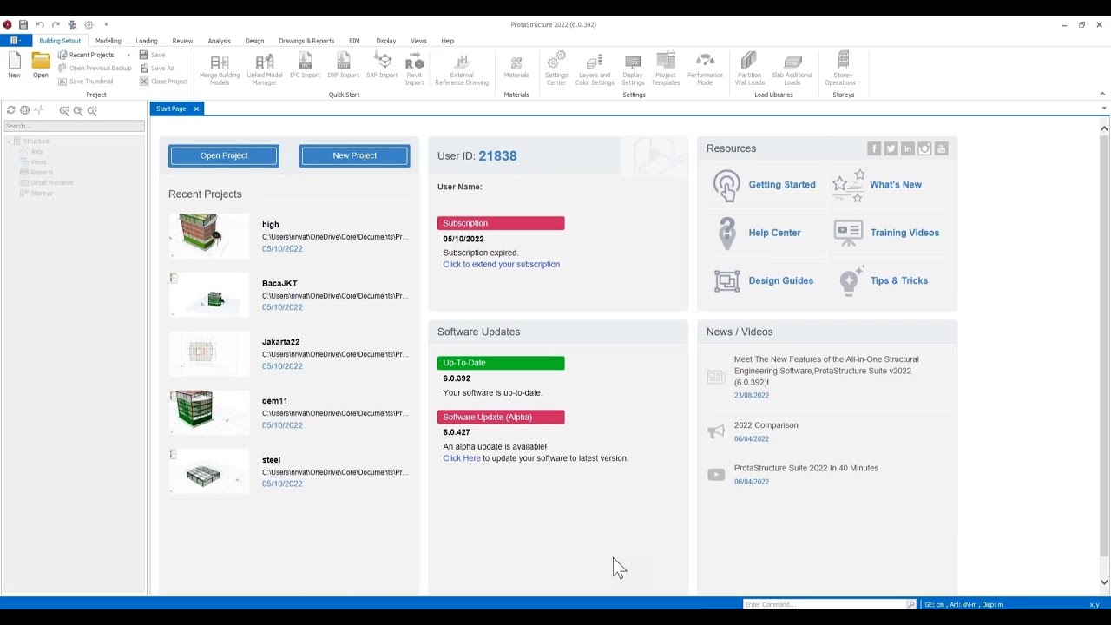Switch to the Analysis ribbon tab
This screenshot has height=625, width=1111.
point(220,41)
